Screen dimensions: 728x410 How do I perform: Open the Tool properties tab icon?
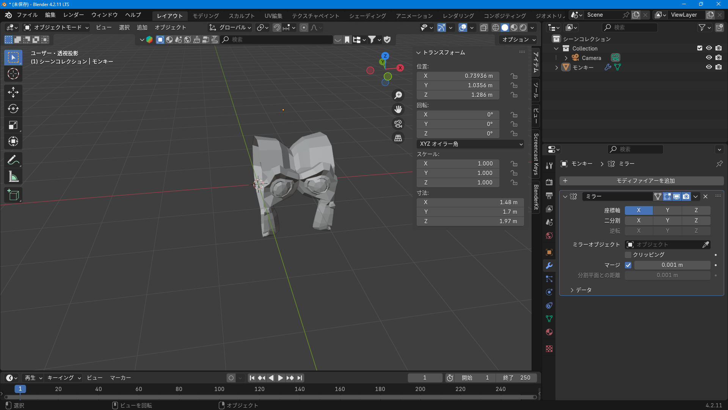[549, 166]
